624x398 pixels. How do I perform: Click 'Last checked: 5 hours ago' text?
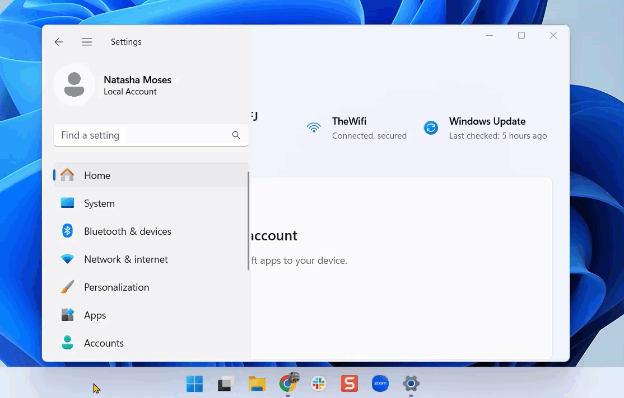point(498,135)
